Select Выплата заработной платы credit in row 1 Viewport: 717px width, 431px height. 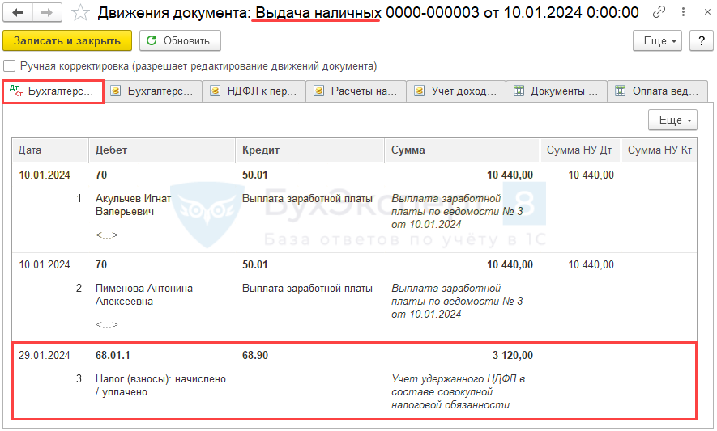click(307, 199)
